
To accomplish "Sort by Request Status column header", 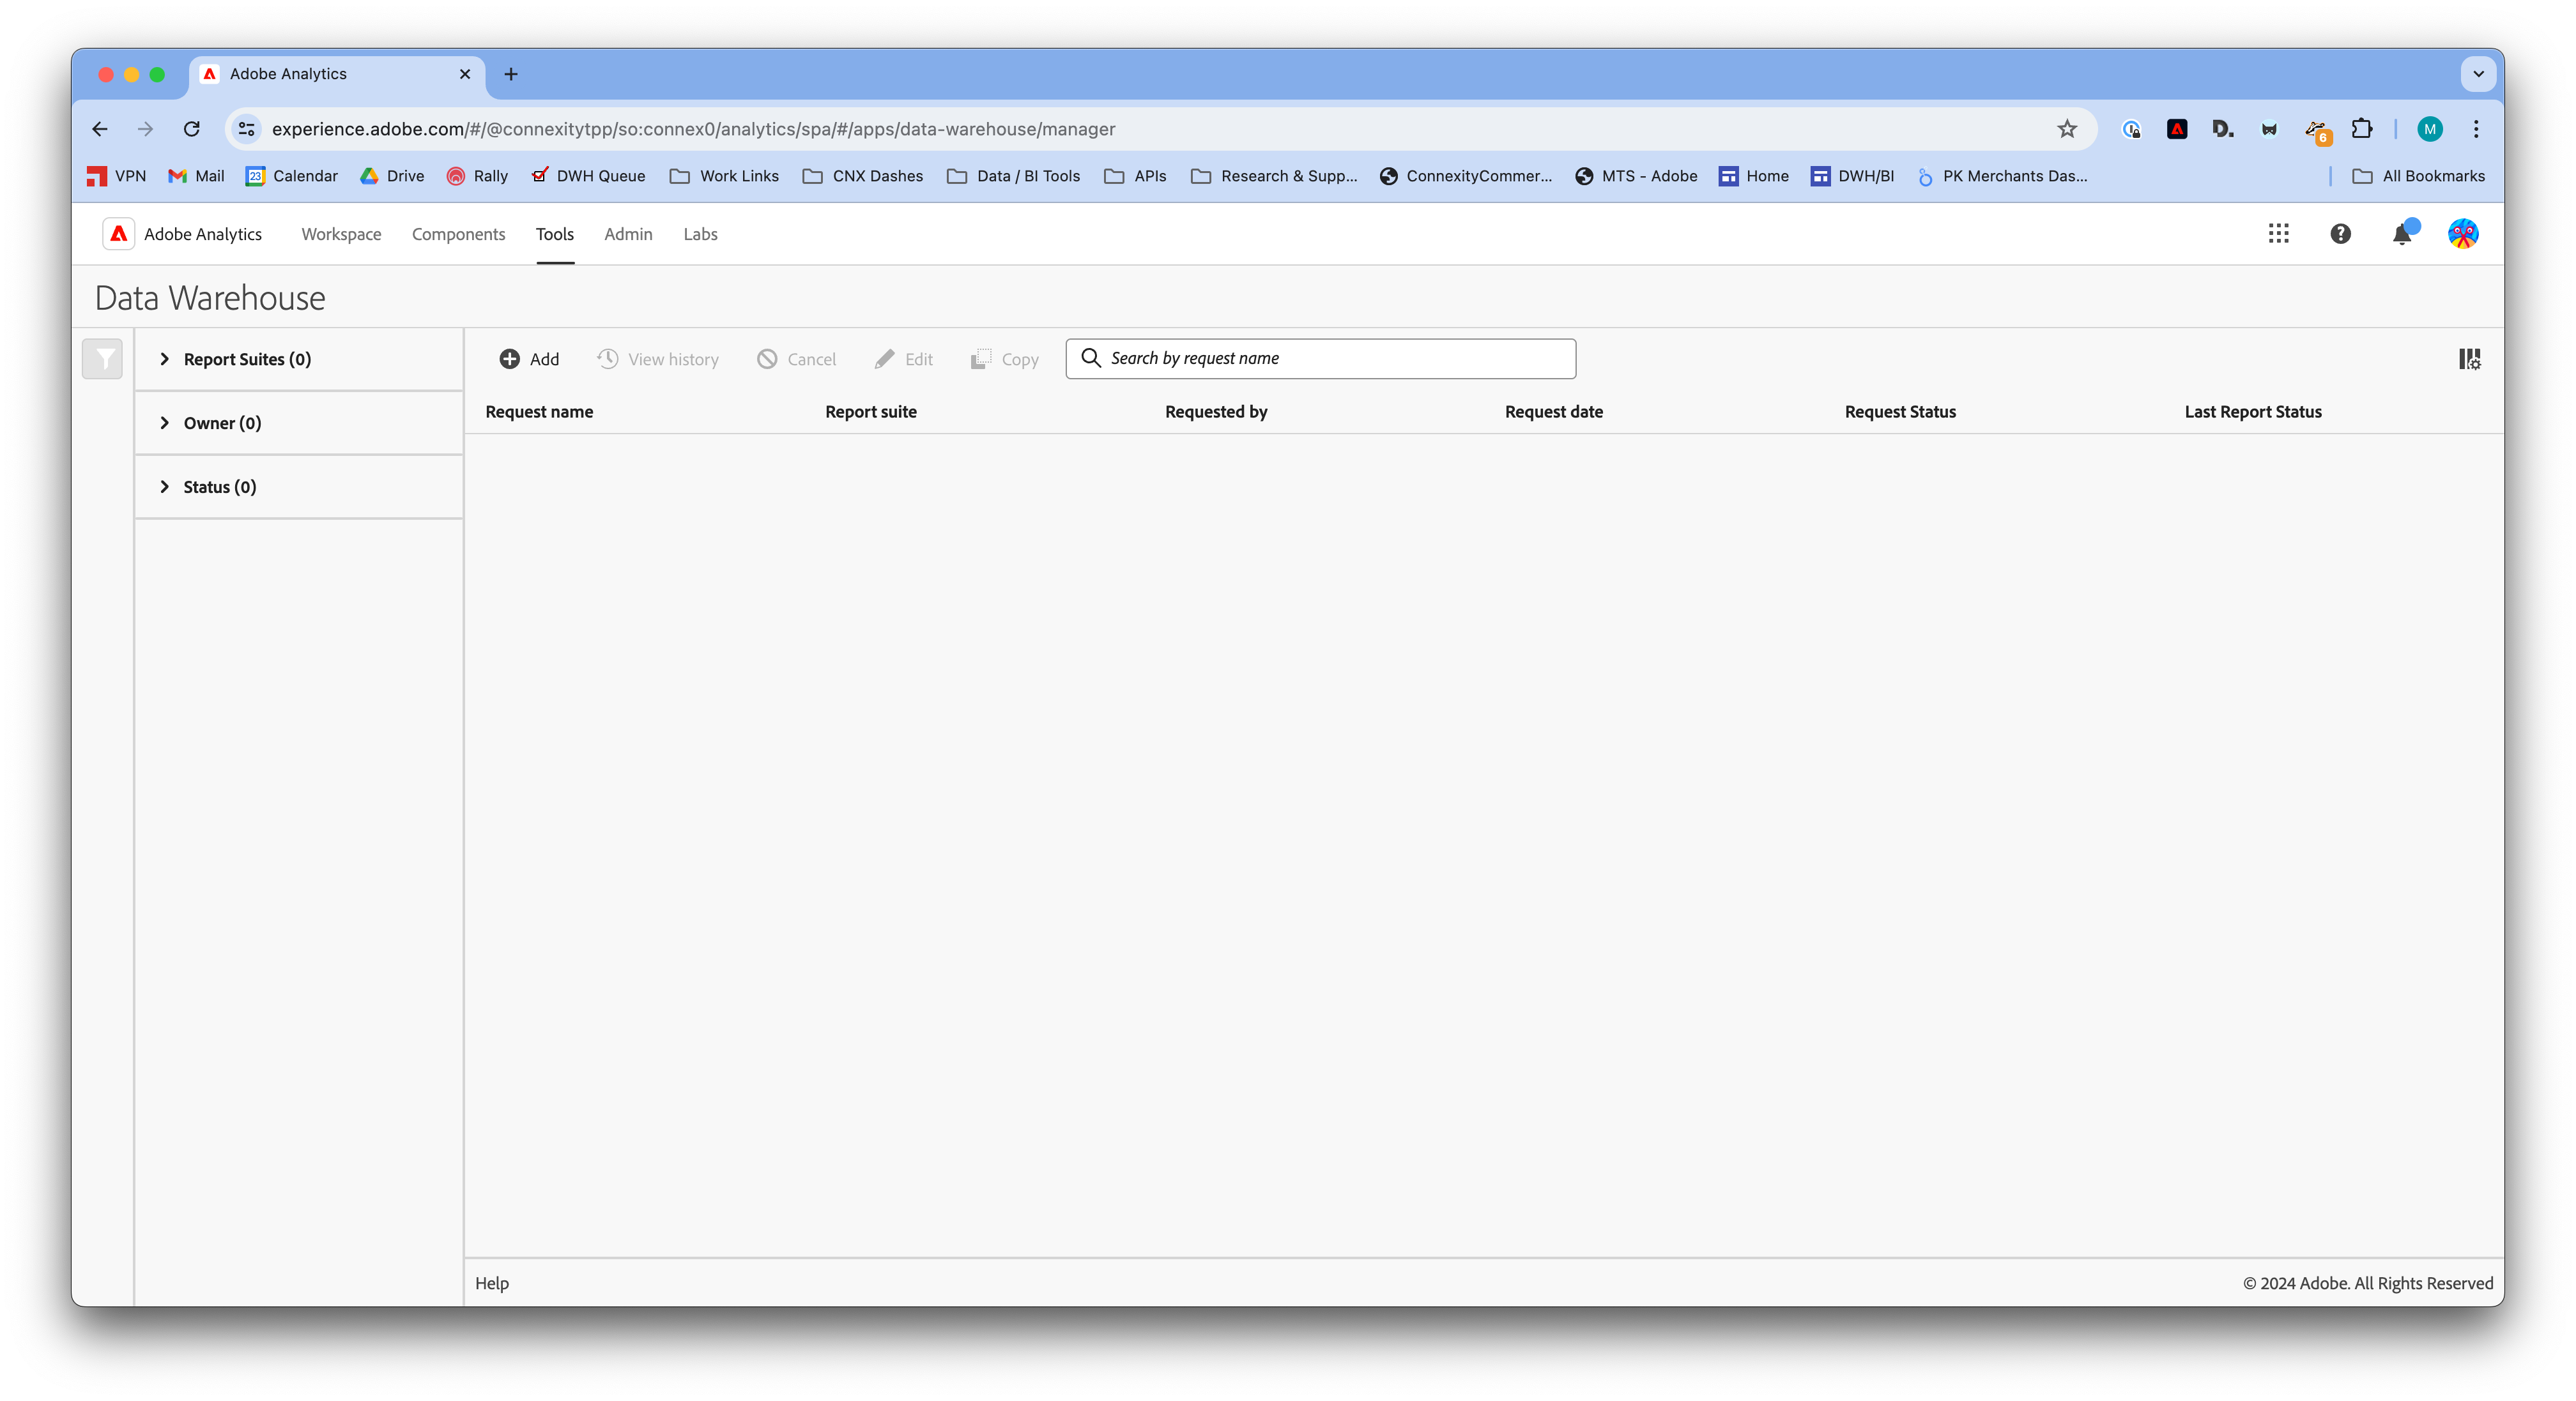I will click(1900, 412).
